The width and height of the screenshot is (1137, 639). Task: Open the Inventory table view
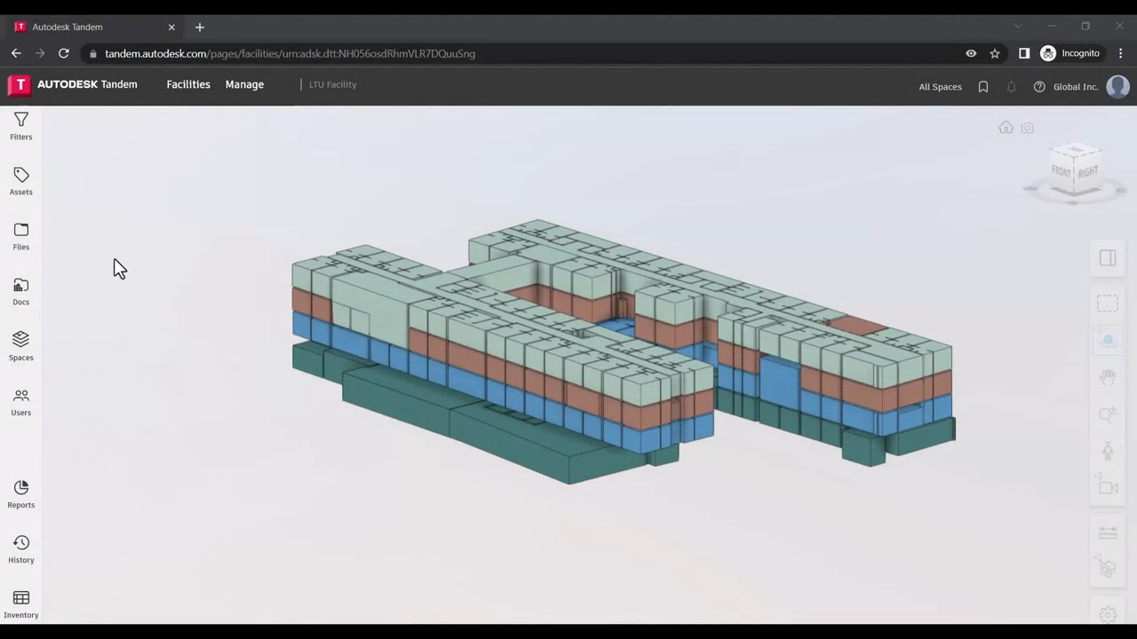(20, 604)
